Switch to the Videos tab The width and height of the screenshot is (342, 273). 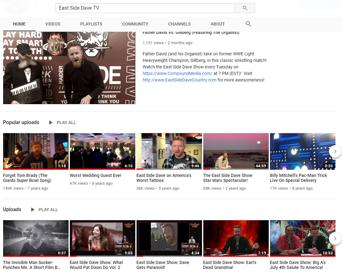pyautogui.click(x=53, y=24)
